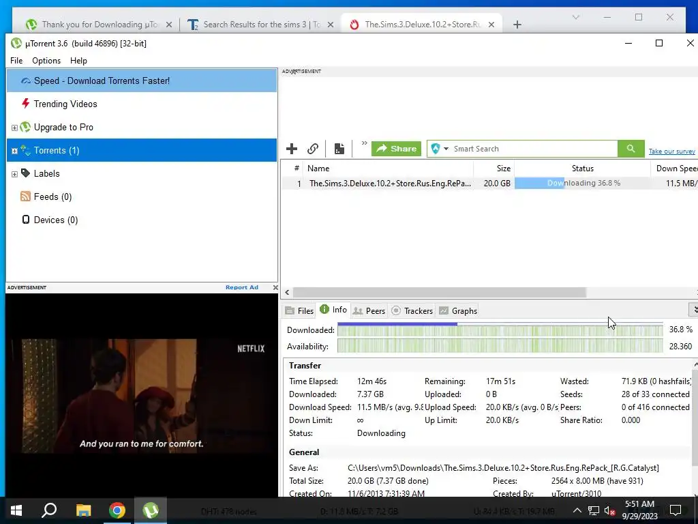
Task: Click the Size column header
Action: click(494, 169)
